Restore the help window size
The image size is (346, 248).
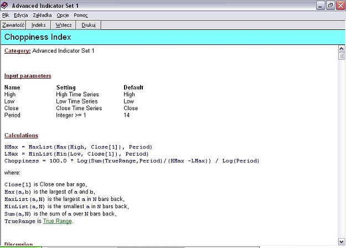point(330,6)
